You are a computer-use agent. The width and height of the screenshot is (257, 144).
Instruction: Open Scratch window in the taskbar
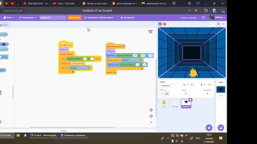44,135
